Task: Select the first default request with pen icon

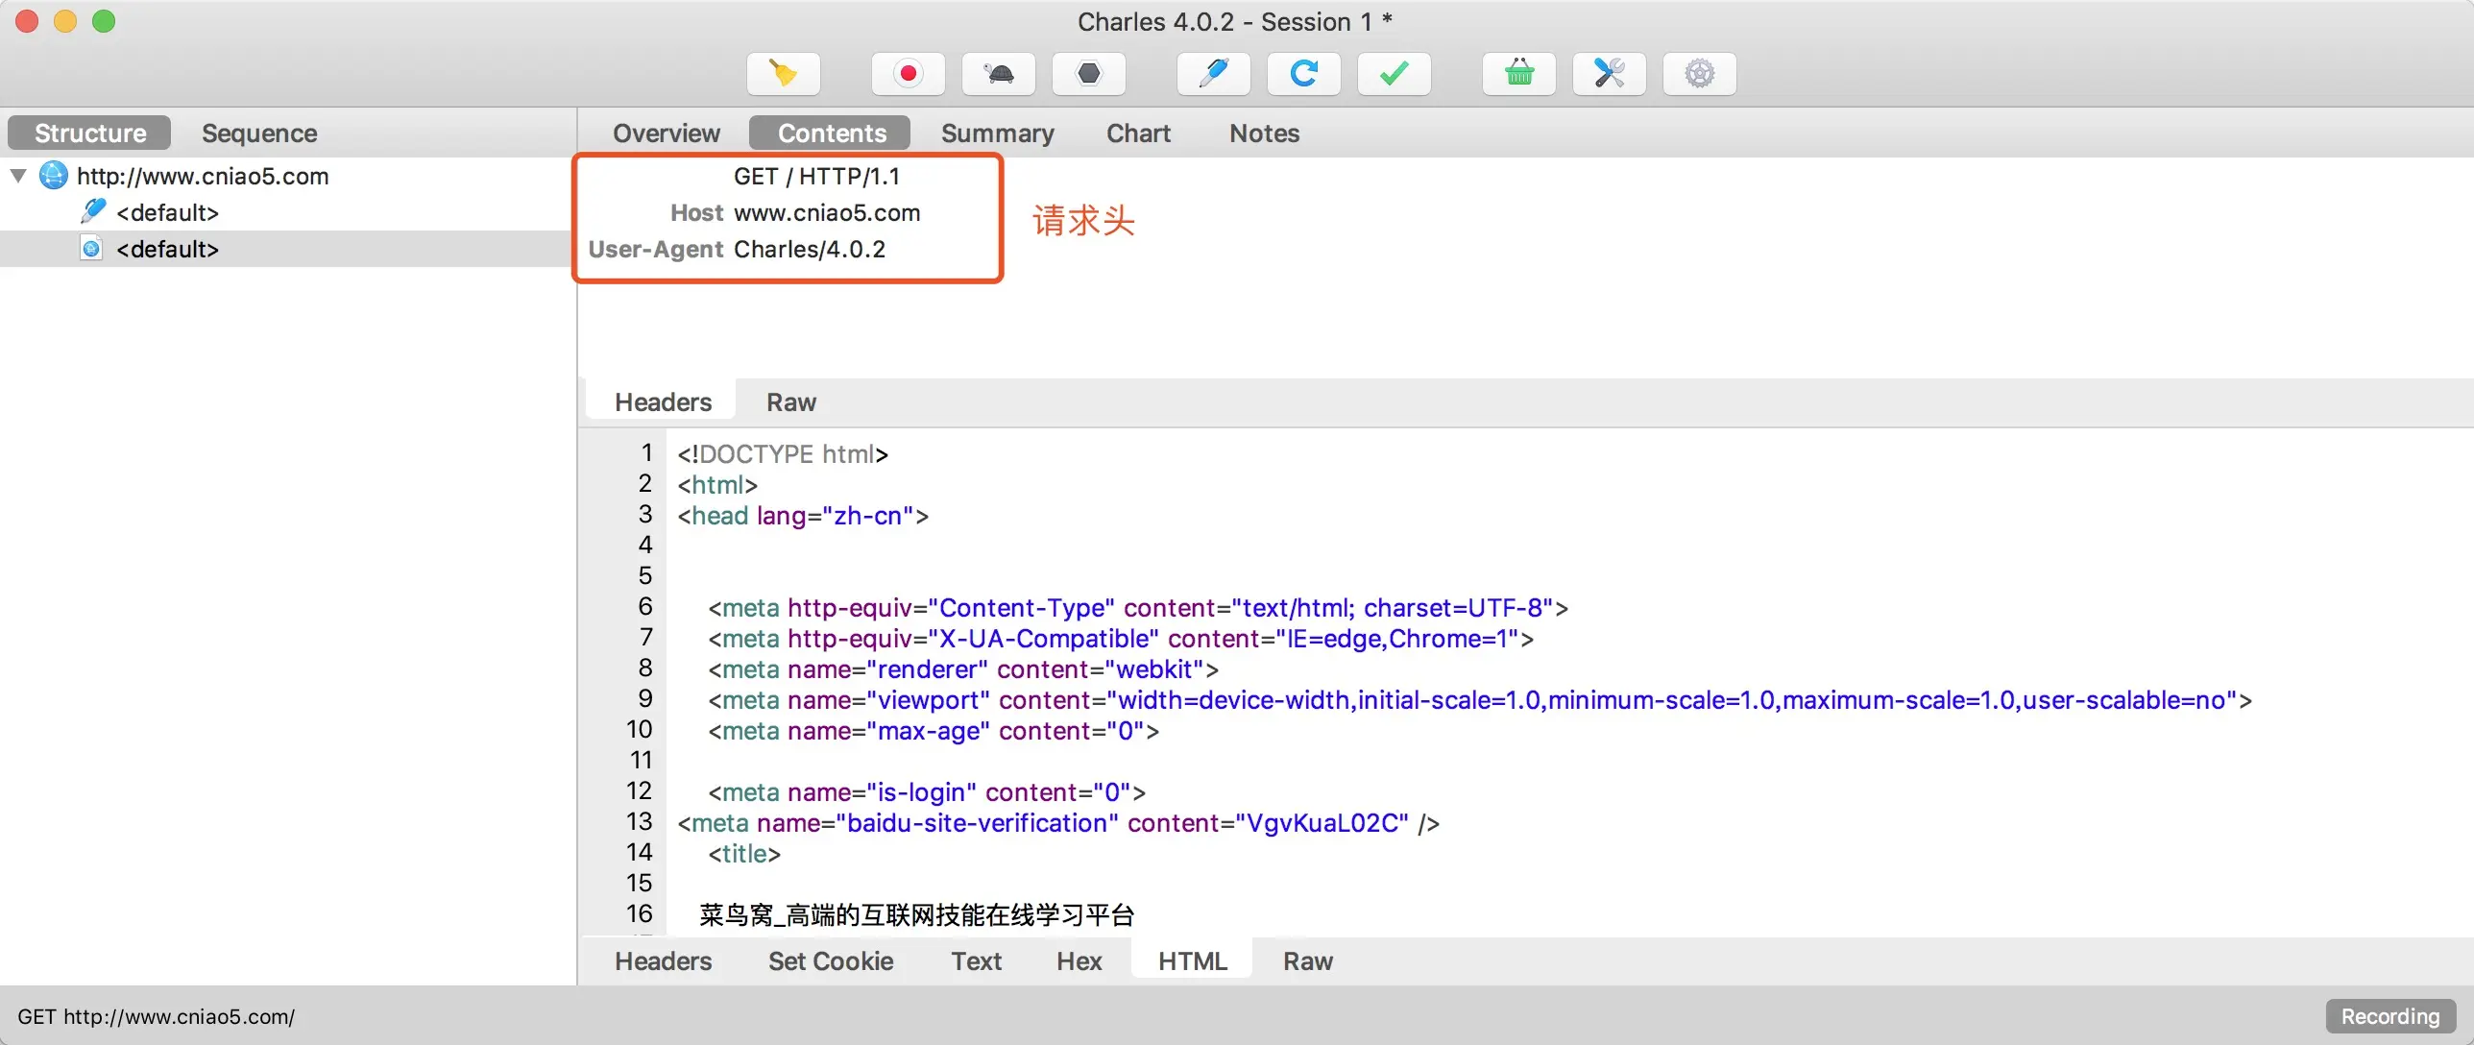Action: (x=167, y=212)
